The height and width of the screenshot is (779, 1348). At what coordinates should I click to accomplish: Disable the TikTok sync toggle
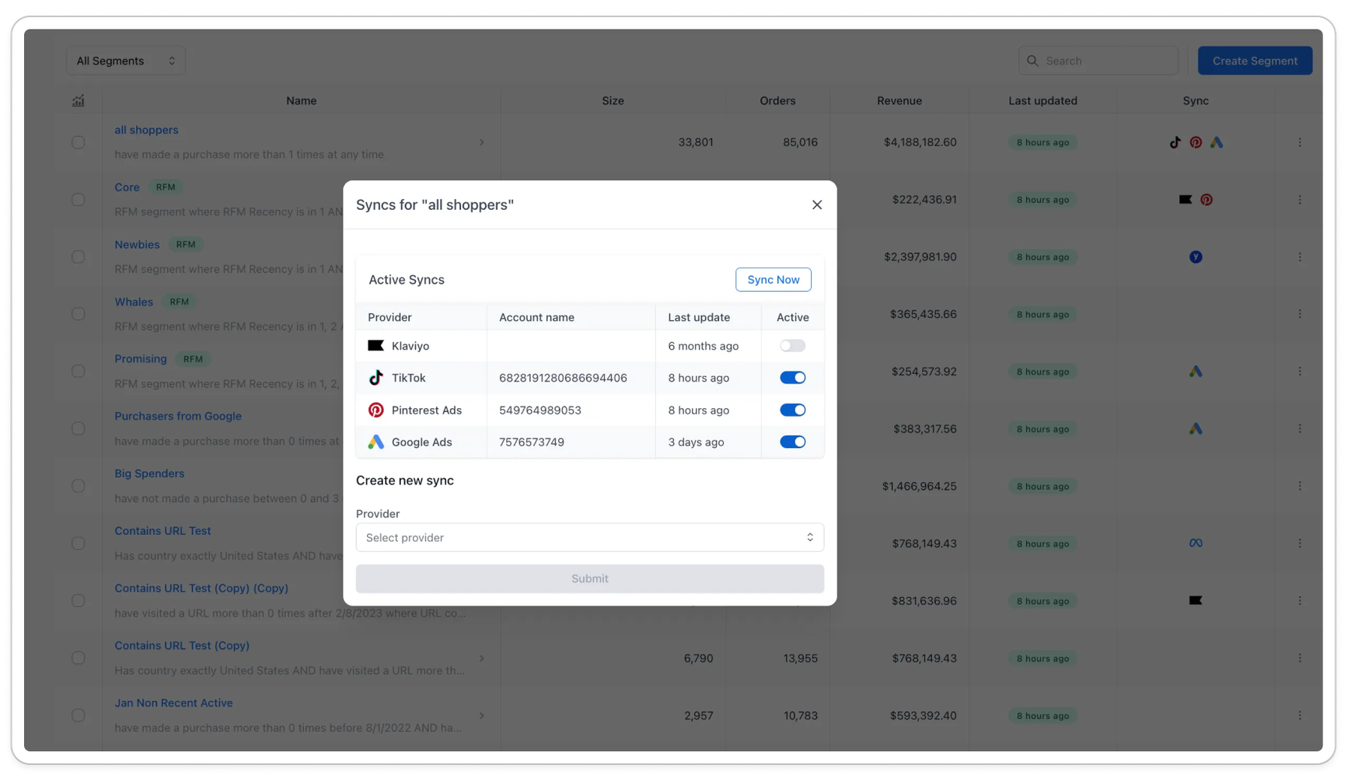[792, 378]
